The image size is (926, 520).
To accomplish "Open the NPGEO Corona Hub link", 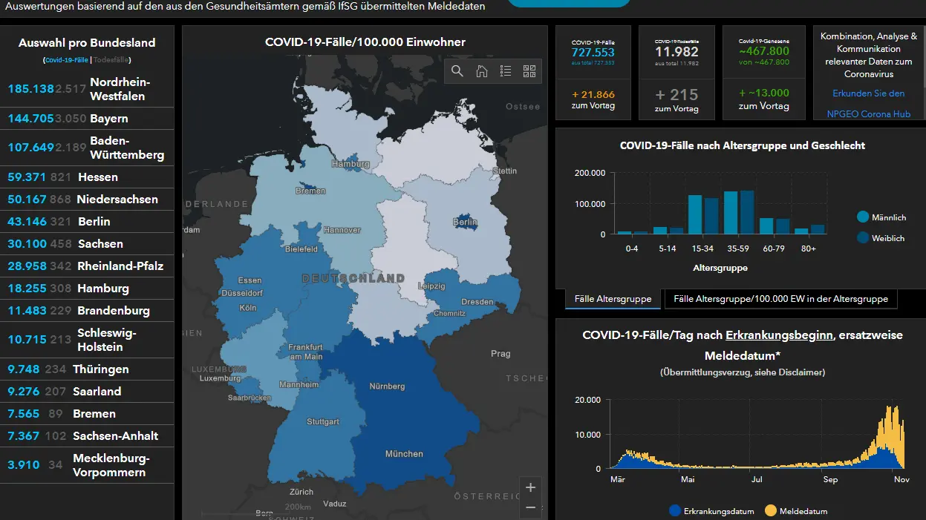I will tap(868, 114).
